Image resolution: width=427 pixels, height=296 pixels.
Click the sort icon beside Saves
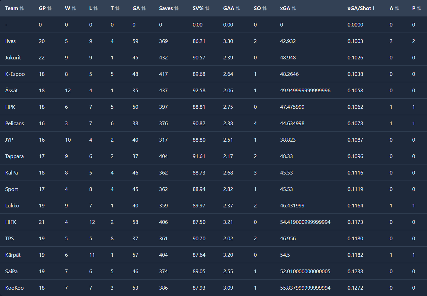[x=176, y=8]
